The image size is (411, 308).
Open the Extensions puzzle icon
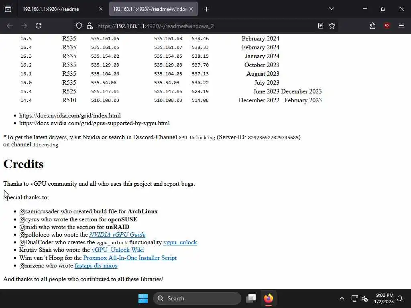[372, 26]
